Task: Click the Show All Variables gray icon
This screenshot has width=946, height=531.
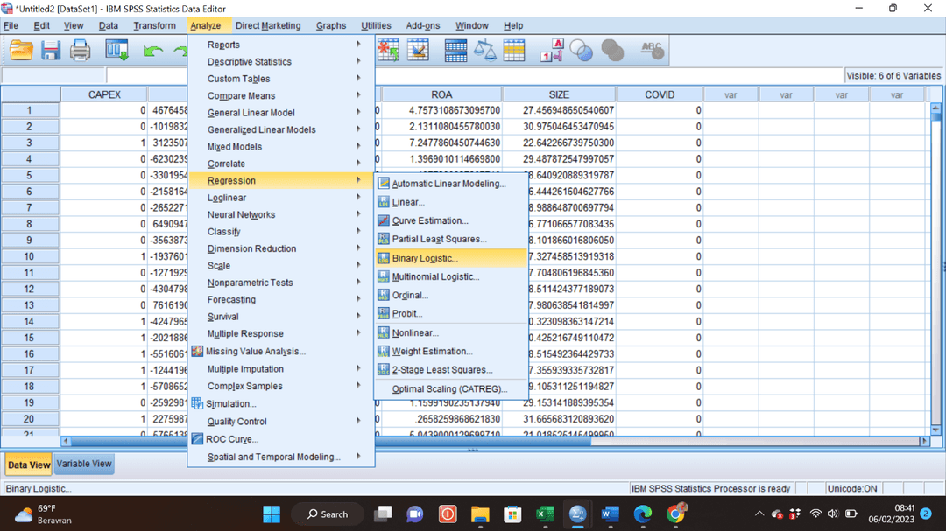Action: [x=612, y=51]
